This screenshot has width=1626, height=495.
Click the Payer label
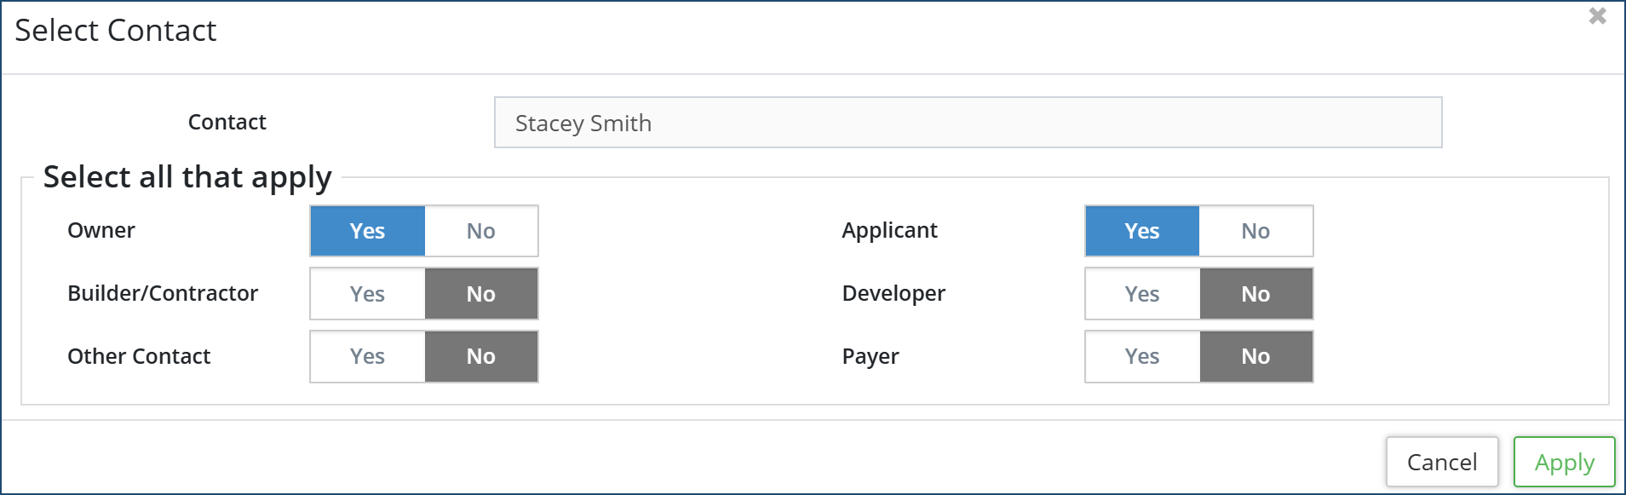[870, 356]
